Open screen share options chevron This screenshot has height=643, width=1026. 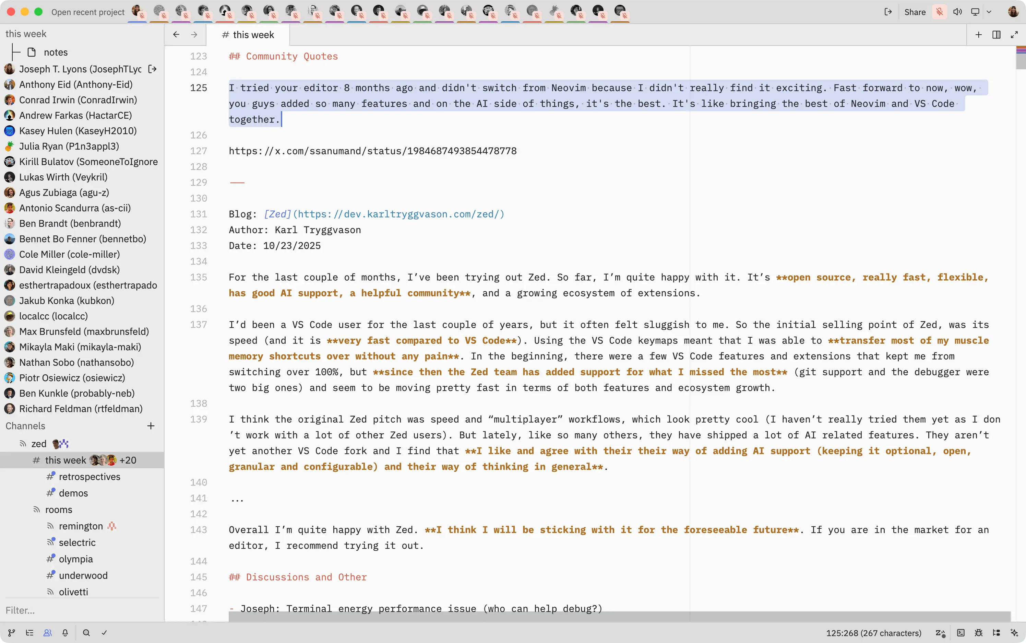(989, 12)
